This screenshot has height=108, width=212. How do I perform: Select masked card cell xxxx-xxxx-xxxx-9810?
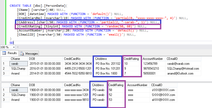pos(76,100)
